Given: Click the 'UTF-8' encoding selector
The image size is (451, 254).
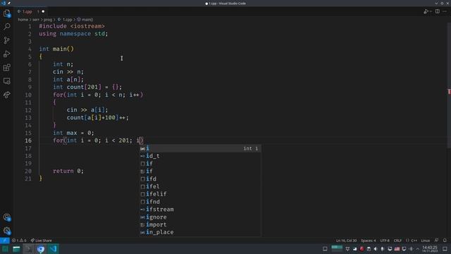Looking at the screenshot, I should point(385,241).
